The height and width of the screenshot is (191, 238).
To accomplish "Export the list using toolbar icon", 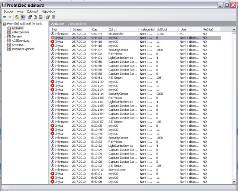I will 41,17.
